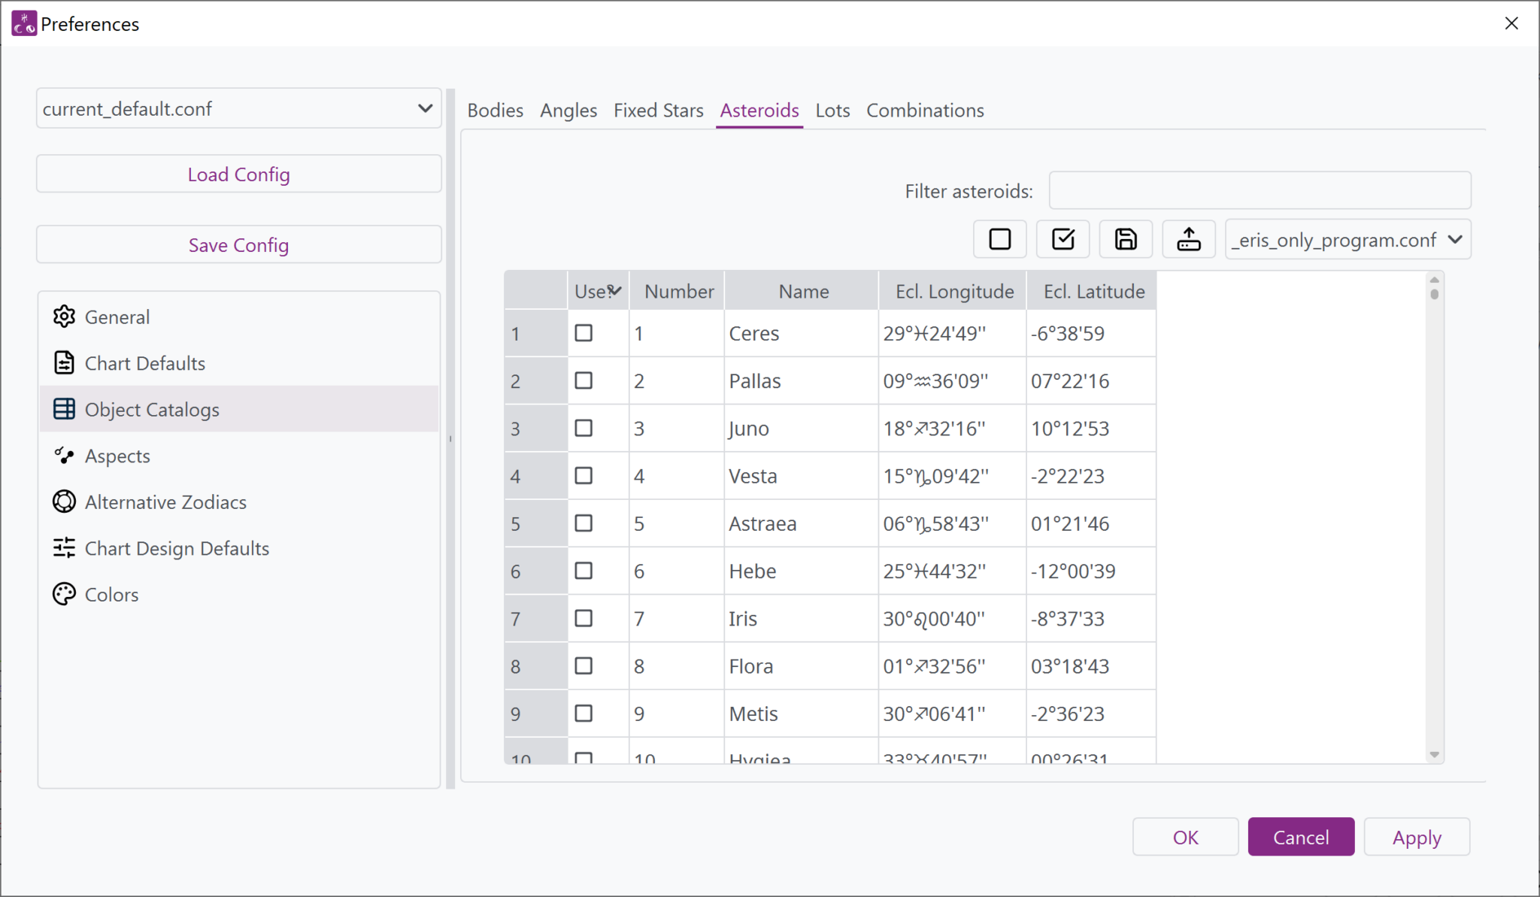Select the Aspects sidebar icon
The height and width of the screenshot is (897, 1540).
click(65, 456)
